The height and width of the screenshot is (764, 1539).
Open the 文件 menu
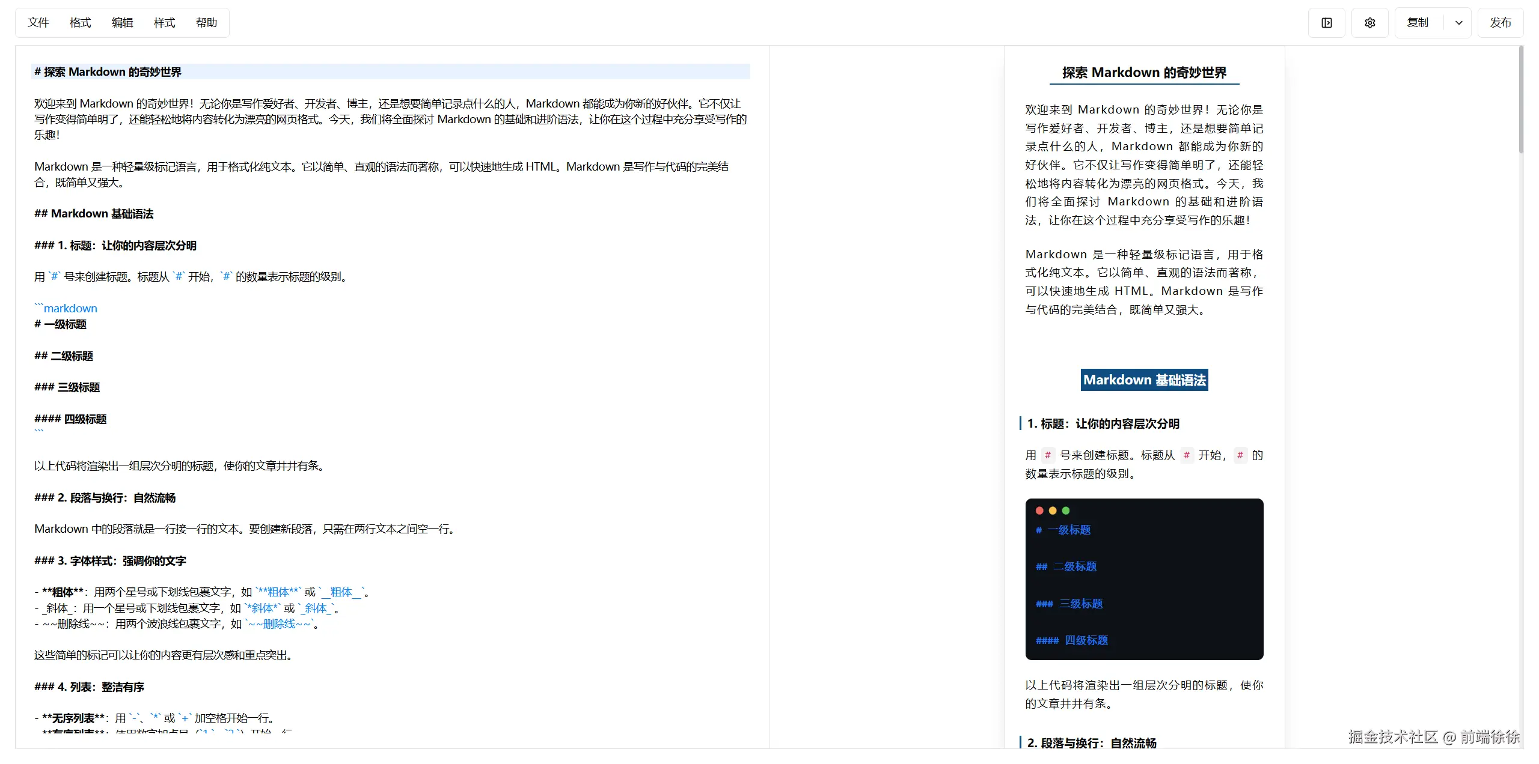pos(38,23)
